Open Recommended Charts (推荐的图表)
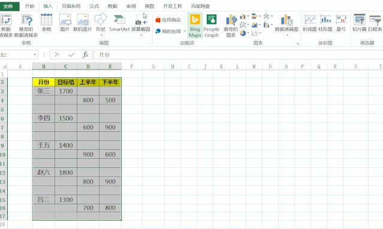The height and width of the screenshot is (229, 383). (x=231, y=26)
